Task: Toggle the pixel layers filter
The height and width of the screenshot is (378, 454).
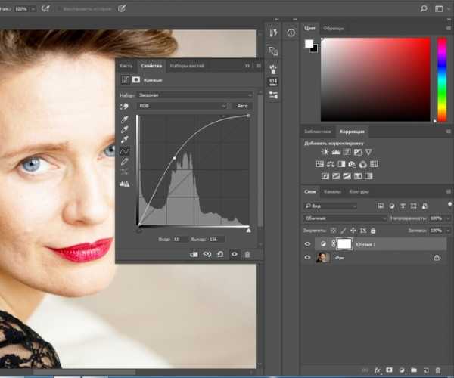Action: (x=381, y=206)
